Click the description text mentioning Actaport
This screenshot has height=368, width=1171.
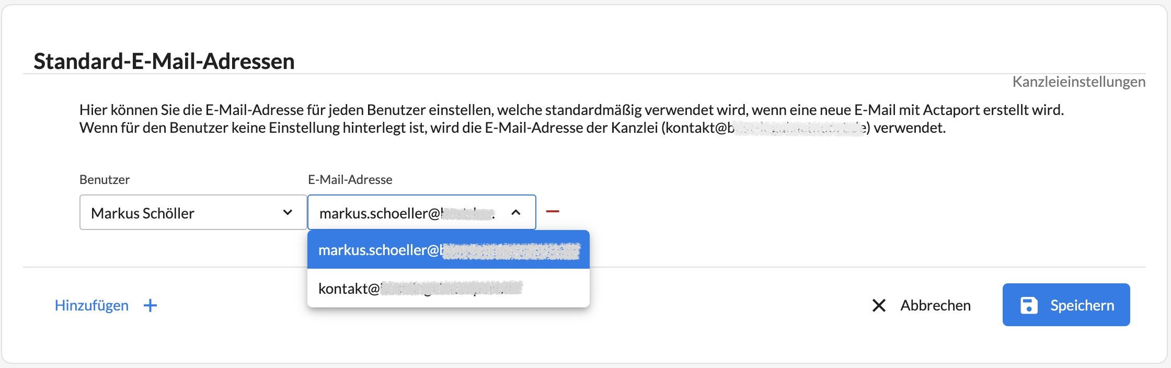pos(571,119)
